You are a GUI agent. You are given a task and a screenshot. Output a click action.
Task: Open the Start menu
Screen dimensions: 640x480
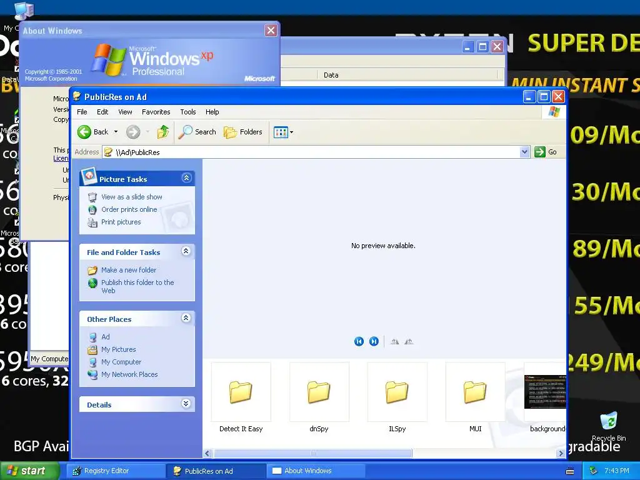point(29,471)
